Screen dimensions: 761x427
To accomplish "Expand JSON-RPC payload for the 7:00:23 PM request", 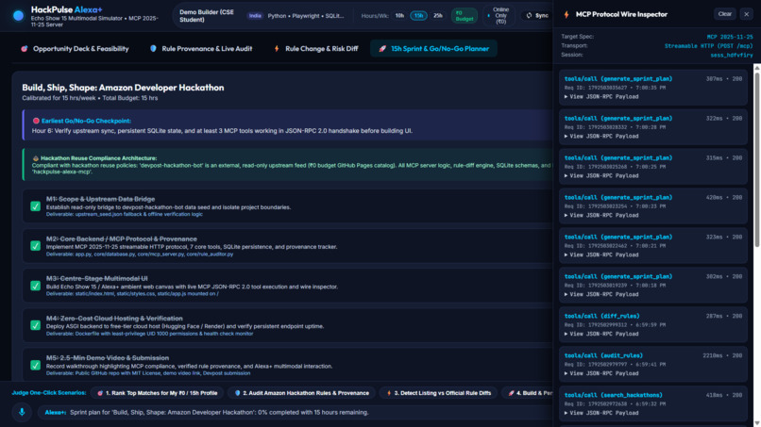I will coord(601,215).
